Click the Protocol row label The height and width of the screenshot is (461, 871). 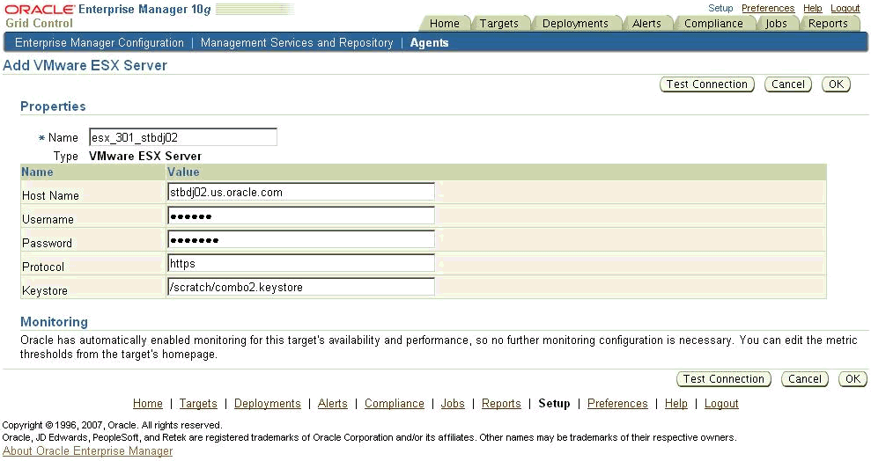[x=43, y=267]
